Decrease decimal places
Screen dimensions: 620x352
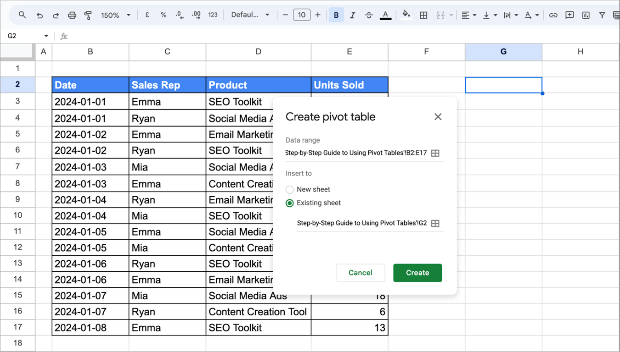180,15
